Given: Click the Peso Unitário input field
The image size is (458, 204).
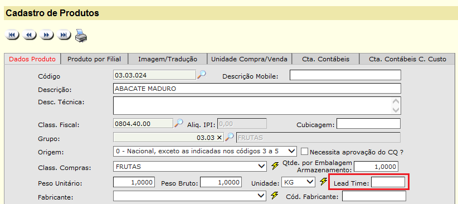Looking at the screenshot, I should pyautogui.click(x=134, y=182).
